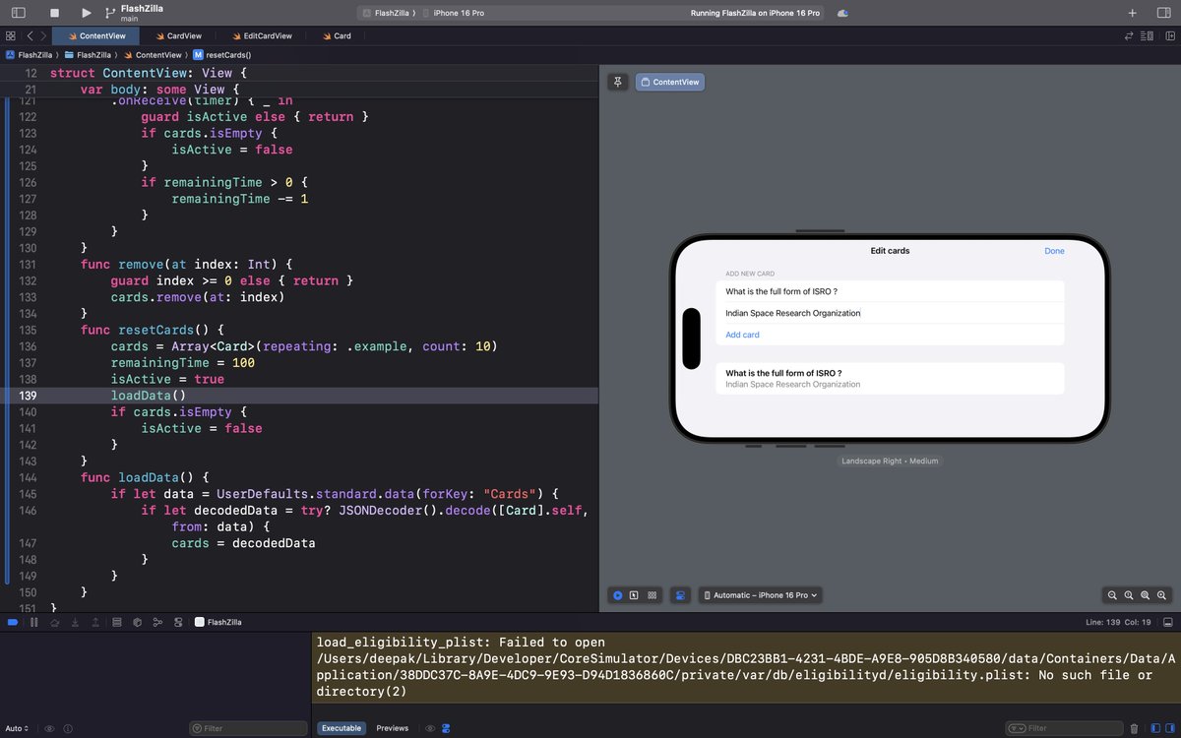Toggle the variables view pane visibility
Image resolution: width=1181 pixels, height=738 pixels.
pyautogui.click(x=1154, y=728)
